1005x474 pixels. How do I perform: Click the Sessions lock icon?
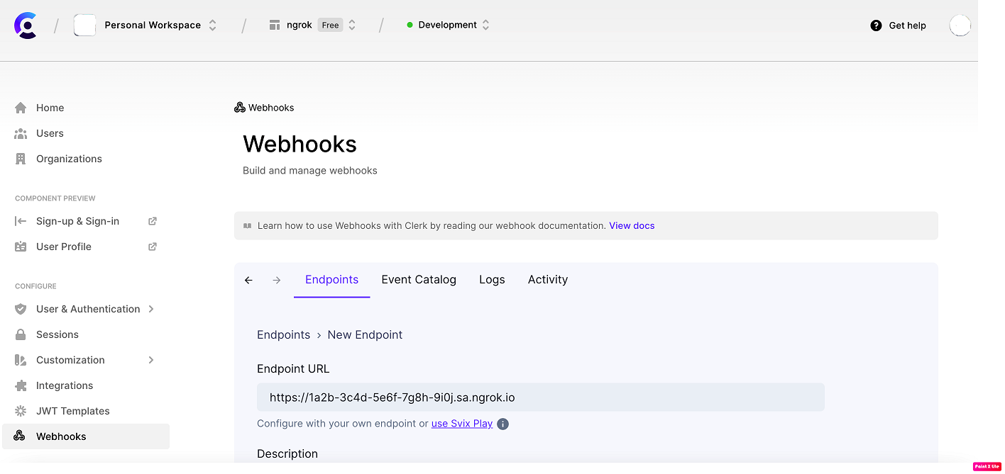click(21, 334)
